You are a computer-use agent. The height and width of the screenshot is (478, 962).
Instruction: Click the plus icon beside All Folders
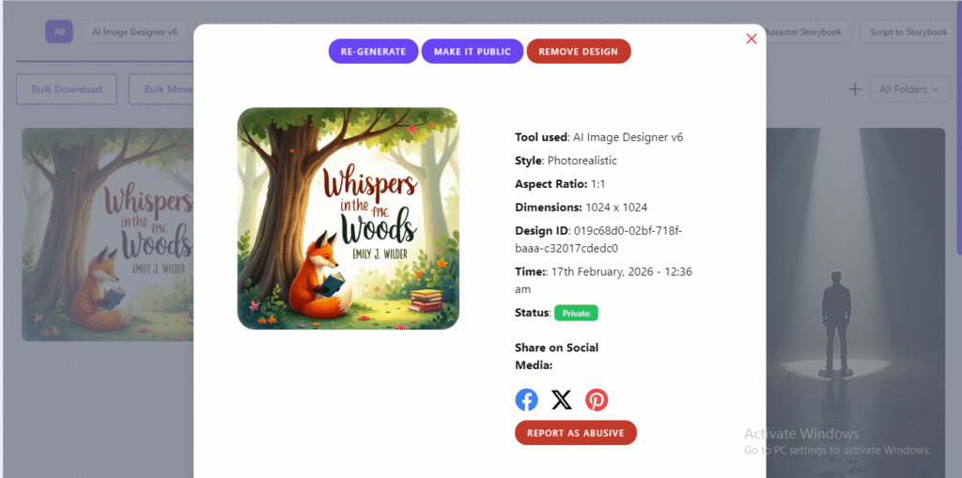pyautogui.click(x=855, y=89)
